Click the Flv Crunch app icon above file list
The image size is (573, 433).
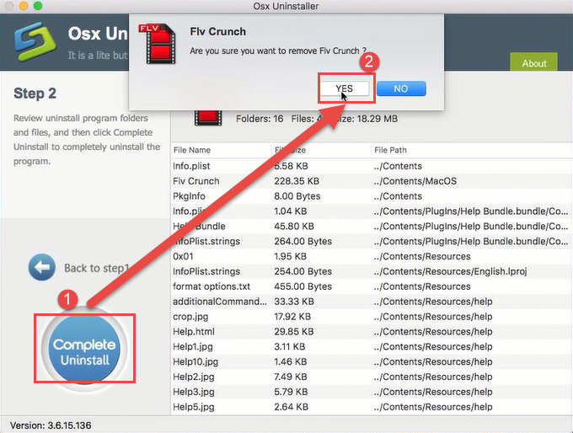(209, 118)
